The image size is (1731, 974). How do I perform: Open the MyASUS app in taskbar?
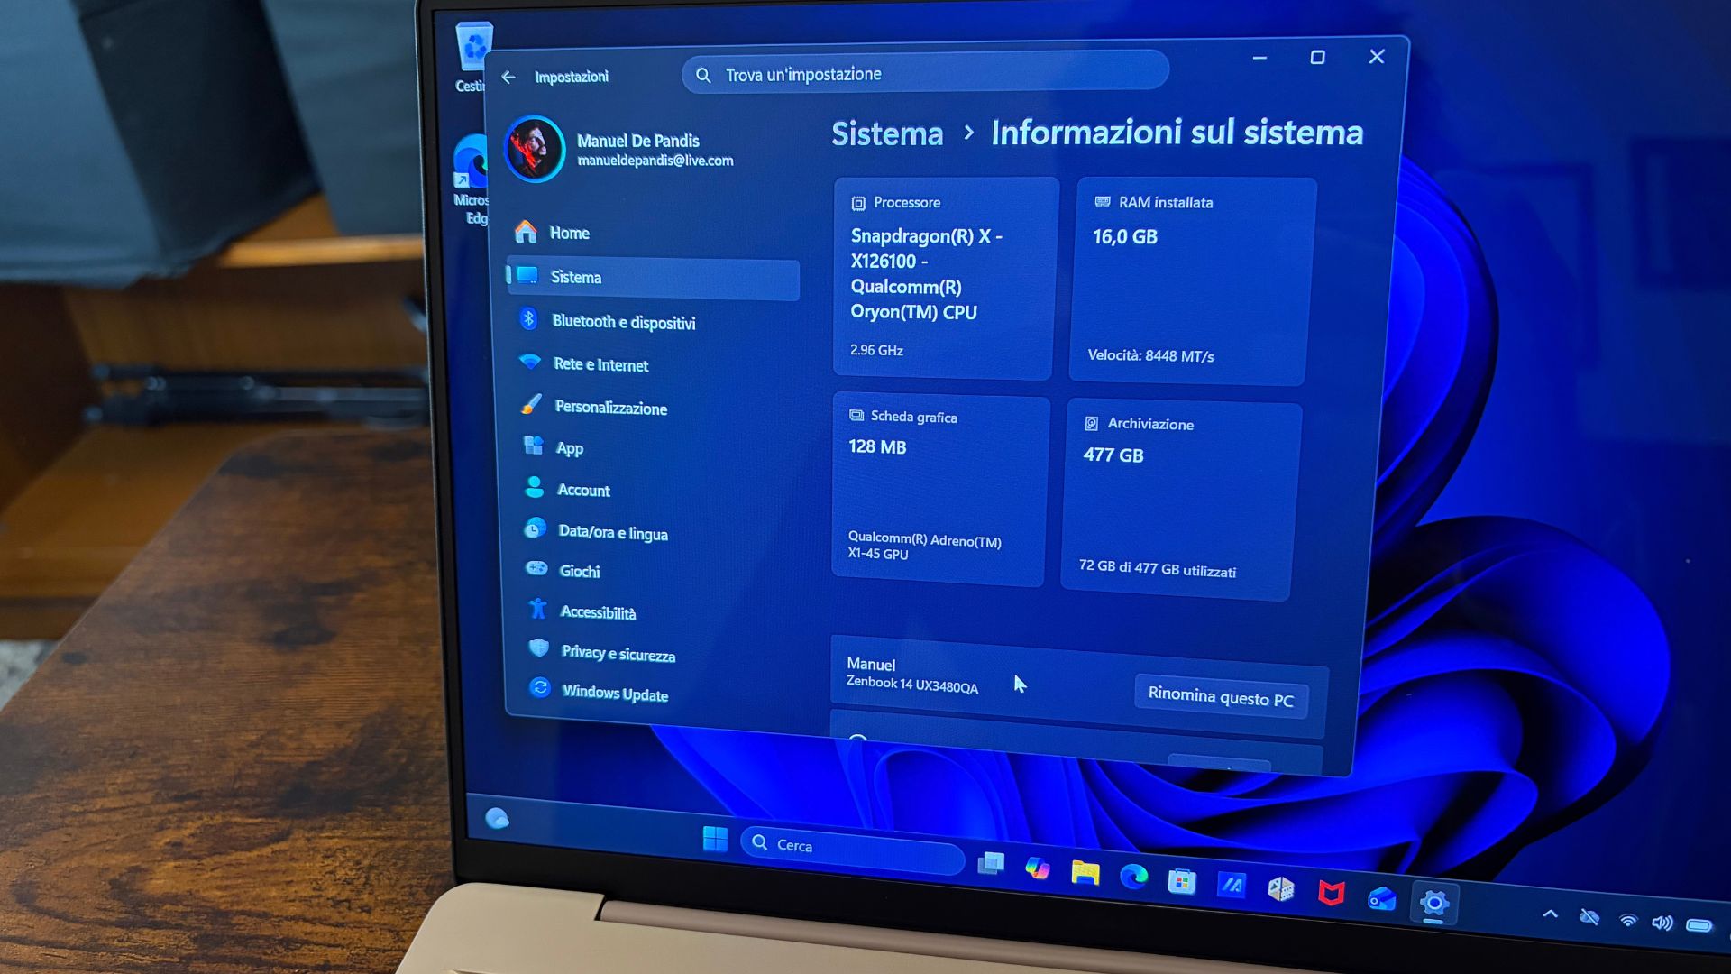click(x=1231, y=886)
